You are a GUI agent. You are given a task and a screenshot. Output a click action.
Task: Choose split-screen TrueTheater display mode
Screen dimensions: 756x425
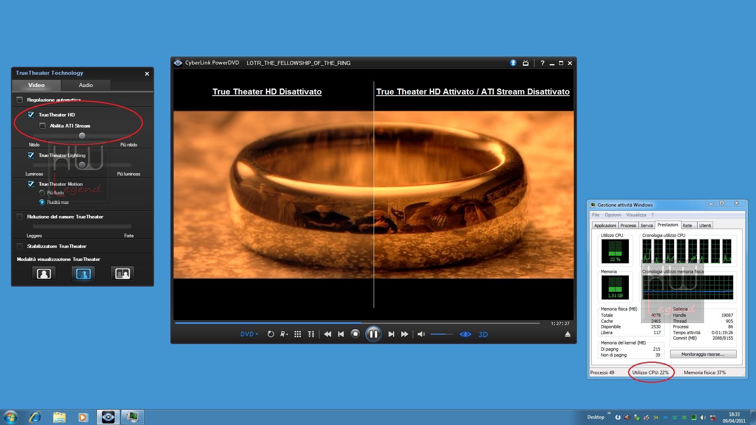pyautogui.click(x=83, y=274)
